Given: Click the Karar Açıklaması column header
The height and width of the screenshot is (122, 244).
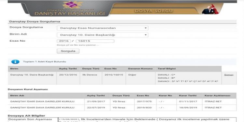Looking at the screenshot, I should click(219, 96).
